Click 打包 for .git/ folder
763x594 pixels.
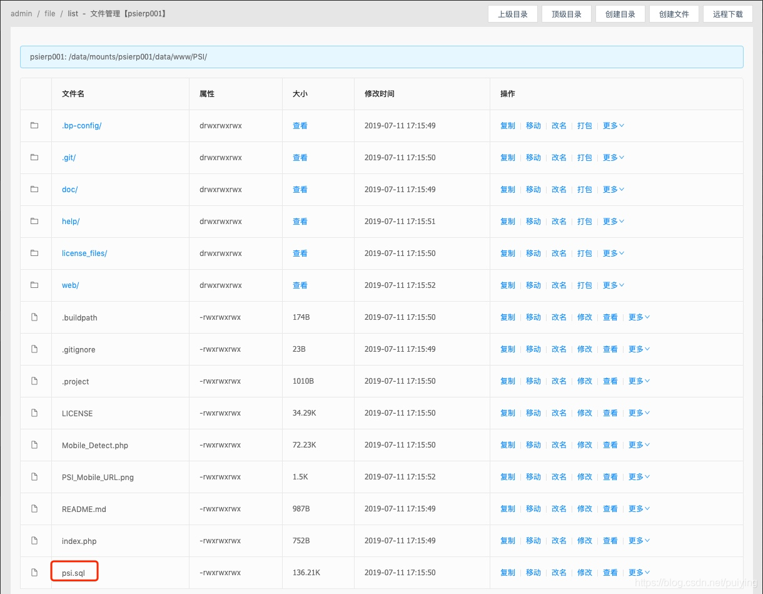click(x=585, y=157)
